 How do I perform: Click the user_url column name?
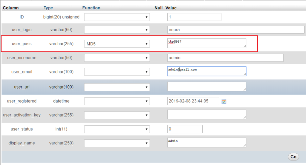(x=22, y=87)
